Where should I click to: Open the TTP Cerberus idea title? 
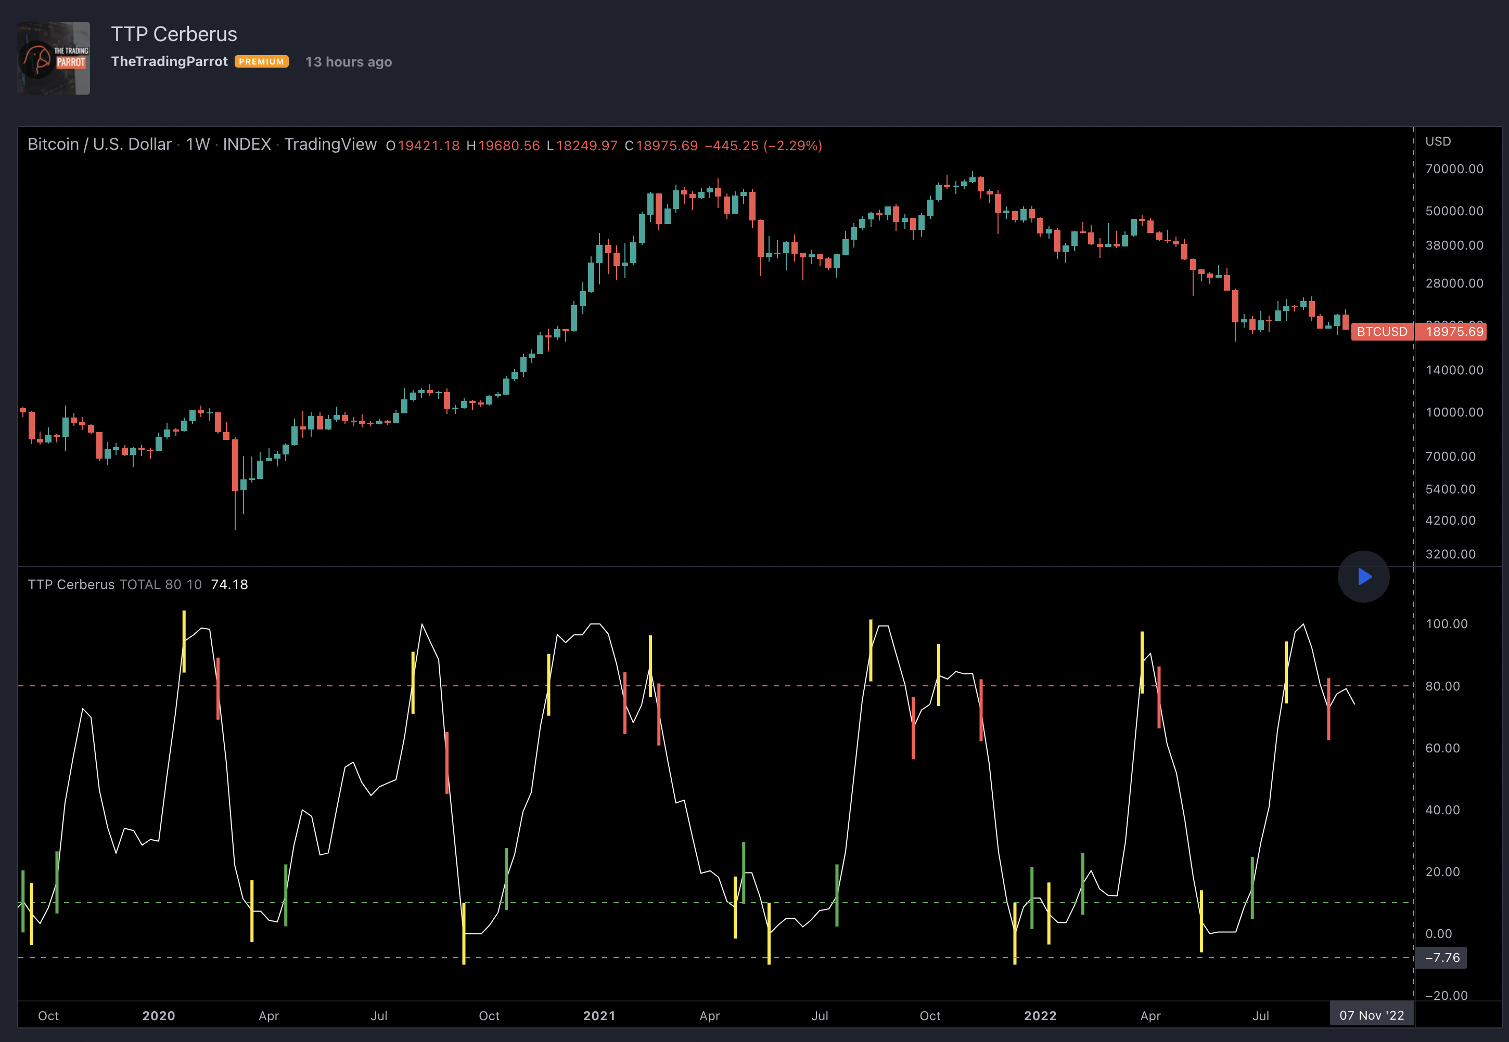click(x=174, y=34)
